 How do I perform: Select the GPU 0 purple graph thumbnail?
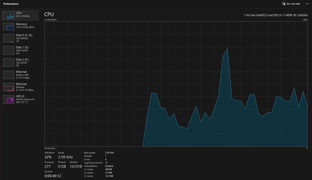pos(8,99)
